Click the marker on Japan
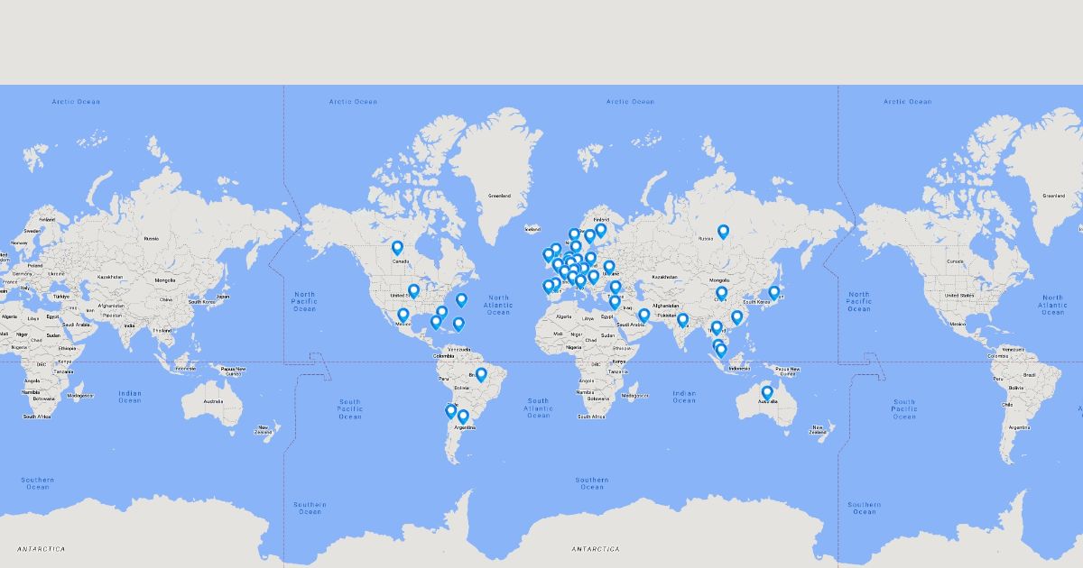1083x568 pixels. point(773,293)
